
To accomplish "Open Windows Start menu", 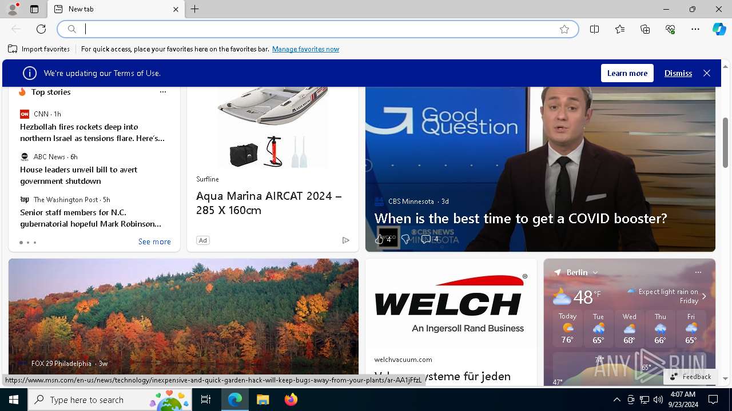I will [x=14, y=400].
